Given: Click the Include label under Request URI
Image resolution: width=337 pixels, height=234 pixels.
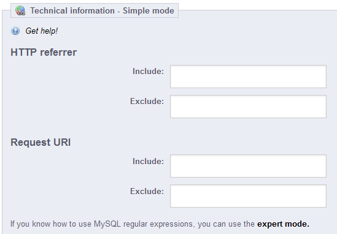Looking at the screenshot, I should [148, 162].
